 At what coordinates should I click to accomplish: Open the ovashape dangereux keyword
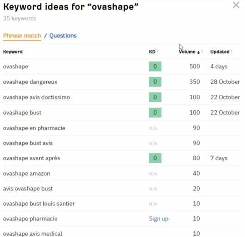click(30, 82)
